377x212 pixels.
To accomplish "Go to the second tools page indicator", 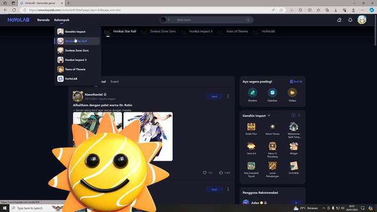I will (x=299, y=115).
